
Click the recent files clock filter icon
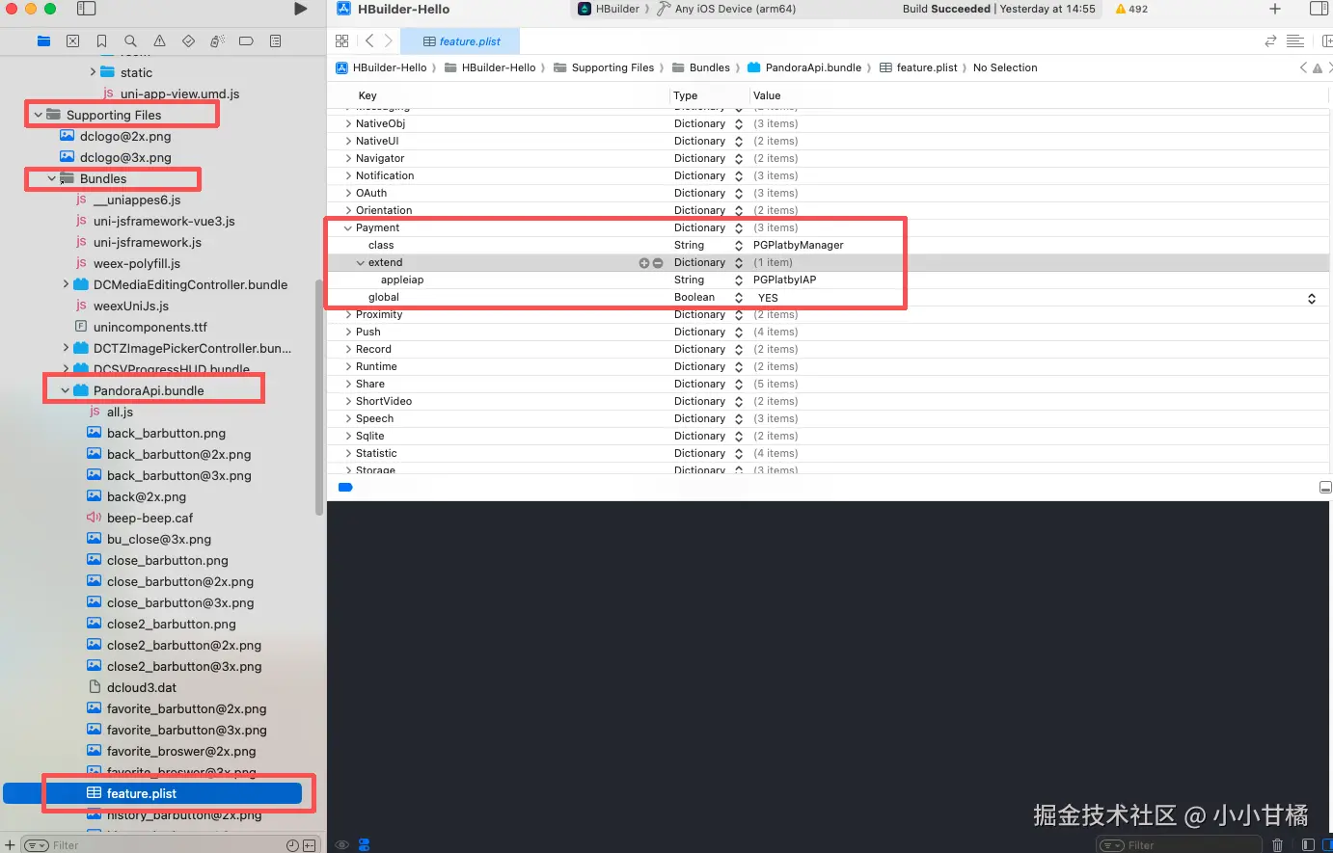click(x=292, y=845)
